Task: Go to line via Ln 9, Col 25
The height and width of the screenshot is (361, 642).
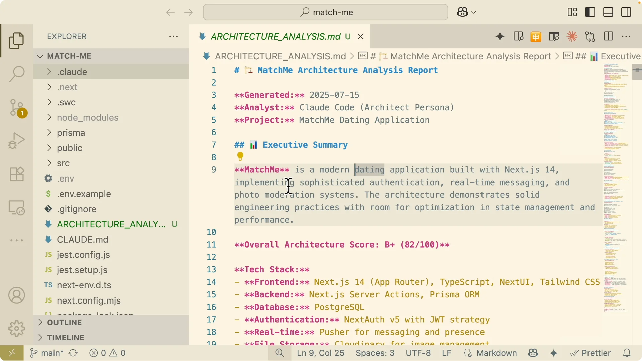Action: point(321,353)
